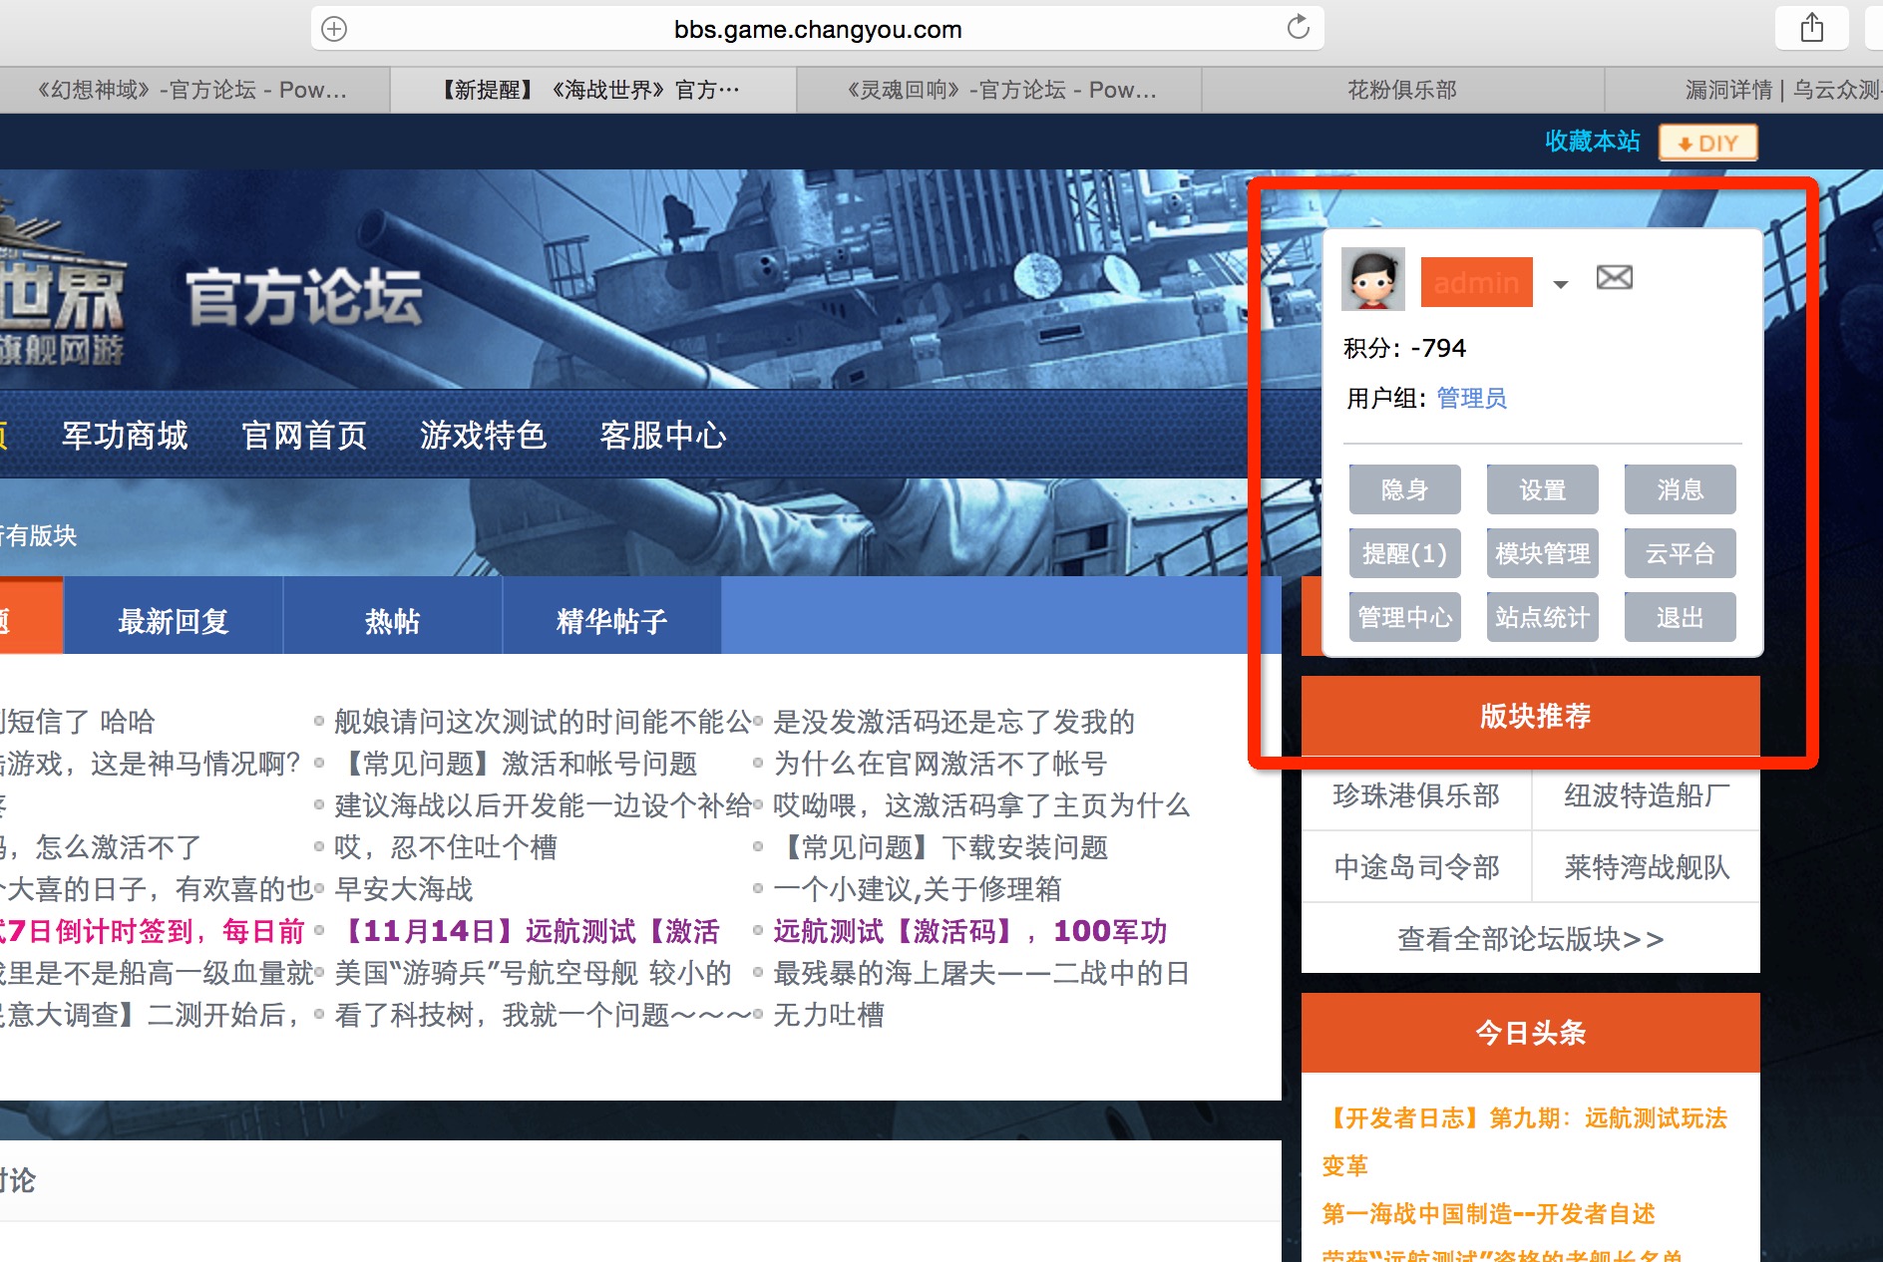The height and width of the screenshot is (1262, 1883).
Task: Switch to the 《灵魂回响》 forum tab
Action: 1000,90
